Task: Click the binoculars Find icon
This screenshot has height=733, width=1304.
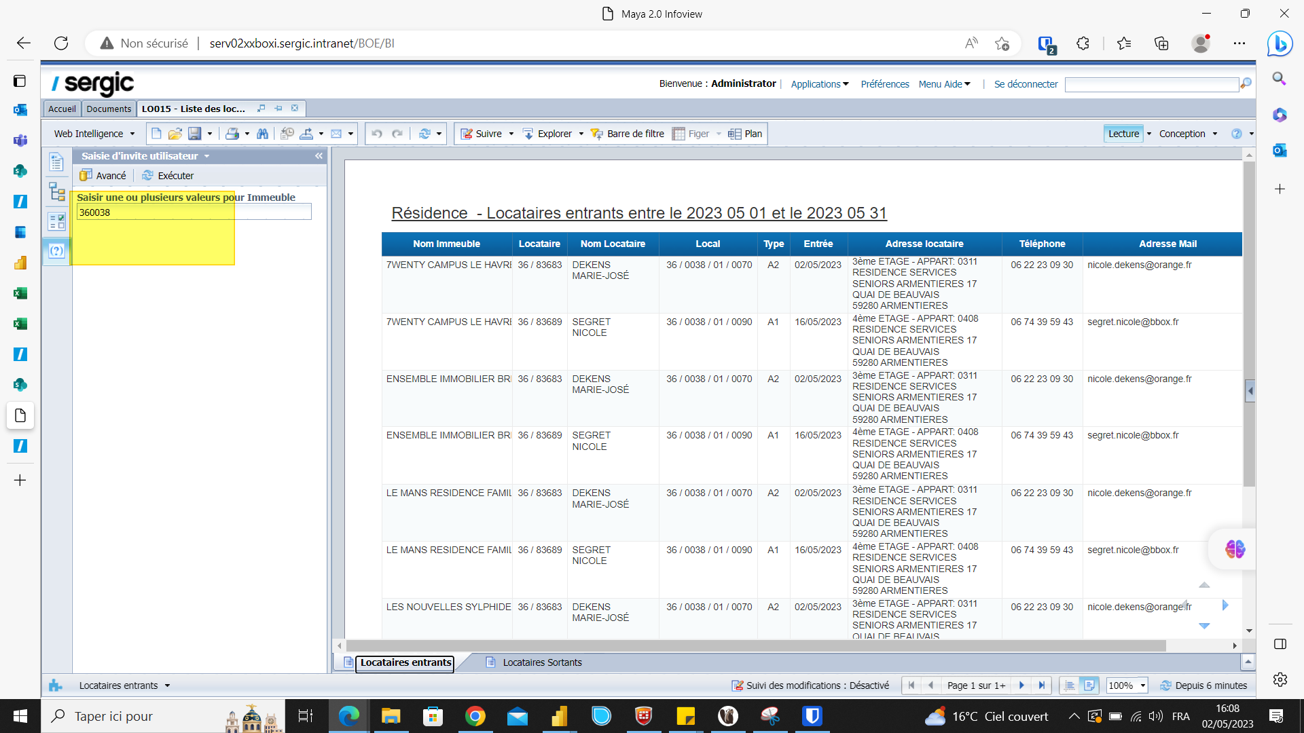Action: (x=262, y=134)
